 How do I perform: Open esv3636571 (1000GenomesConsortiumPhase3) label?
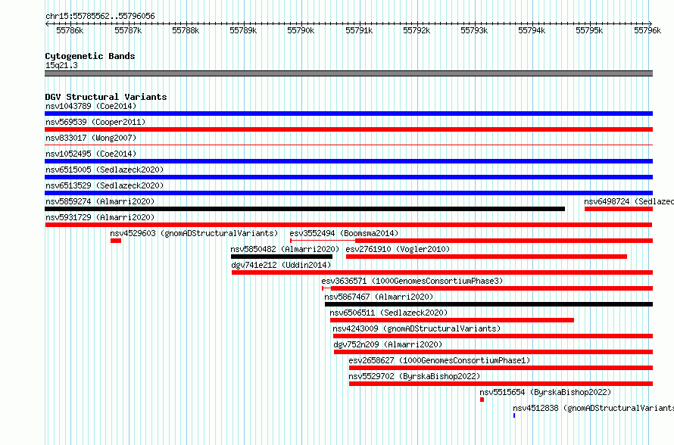coord(412,281)
